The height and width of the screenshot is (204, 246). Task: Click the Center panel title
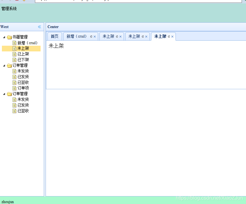pos(53,27)
